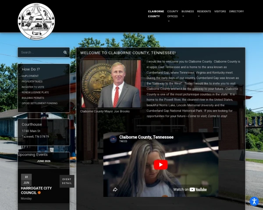263x210 pixels.
Task: Click the 22 Jun date badge
Action: pyautogui.click(x=26, y=180)
